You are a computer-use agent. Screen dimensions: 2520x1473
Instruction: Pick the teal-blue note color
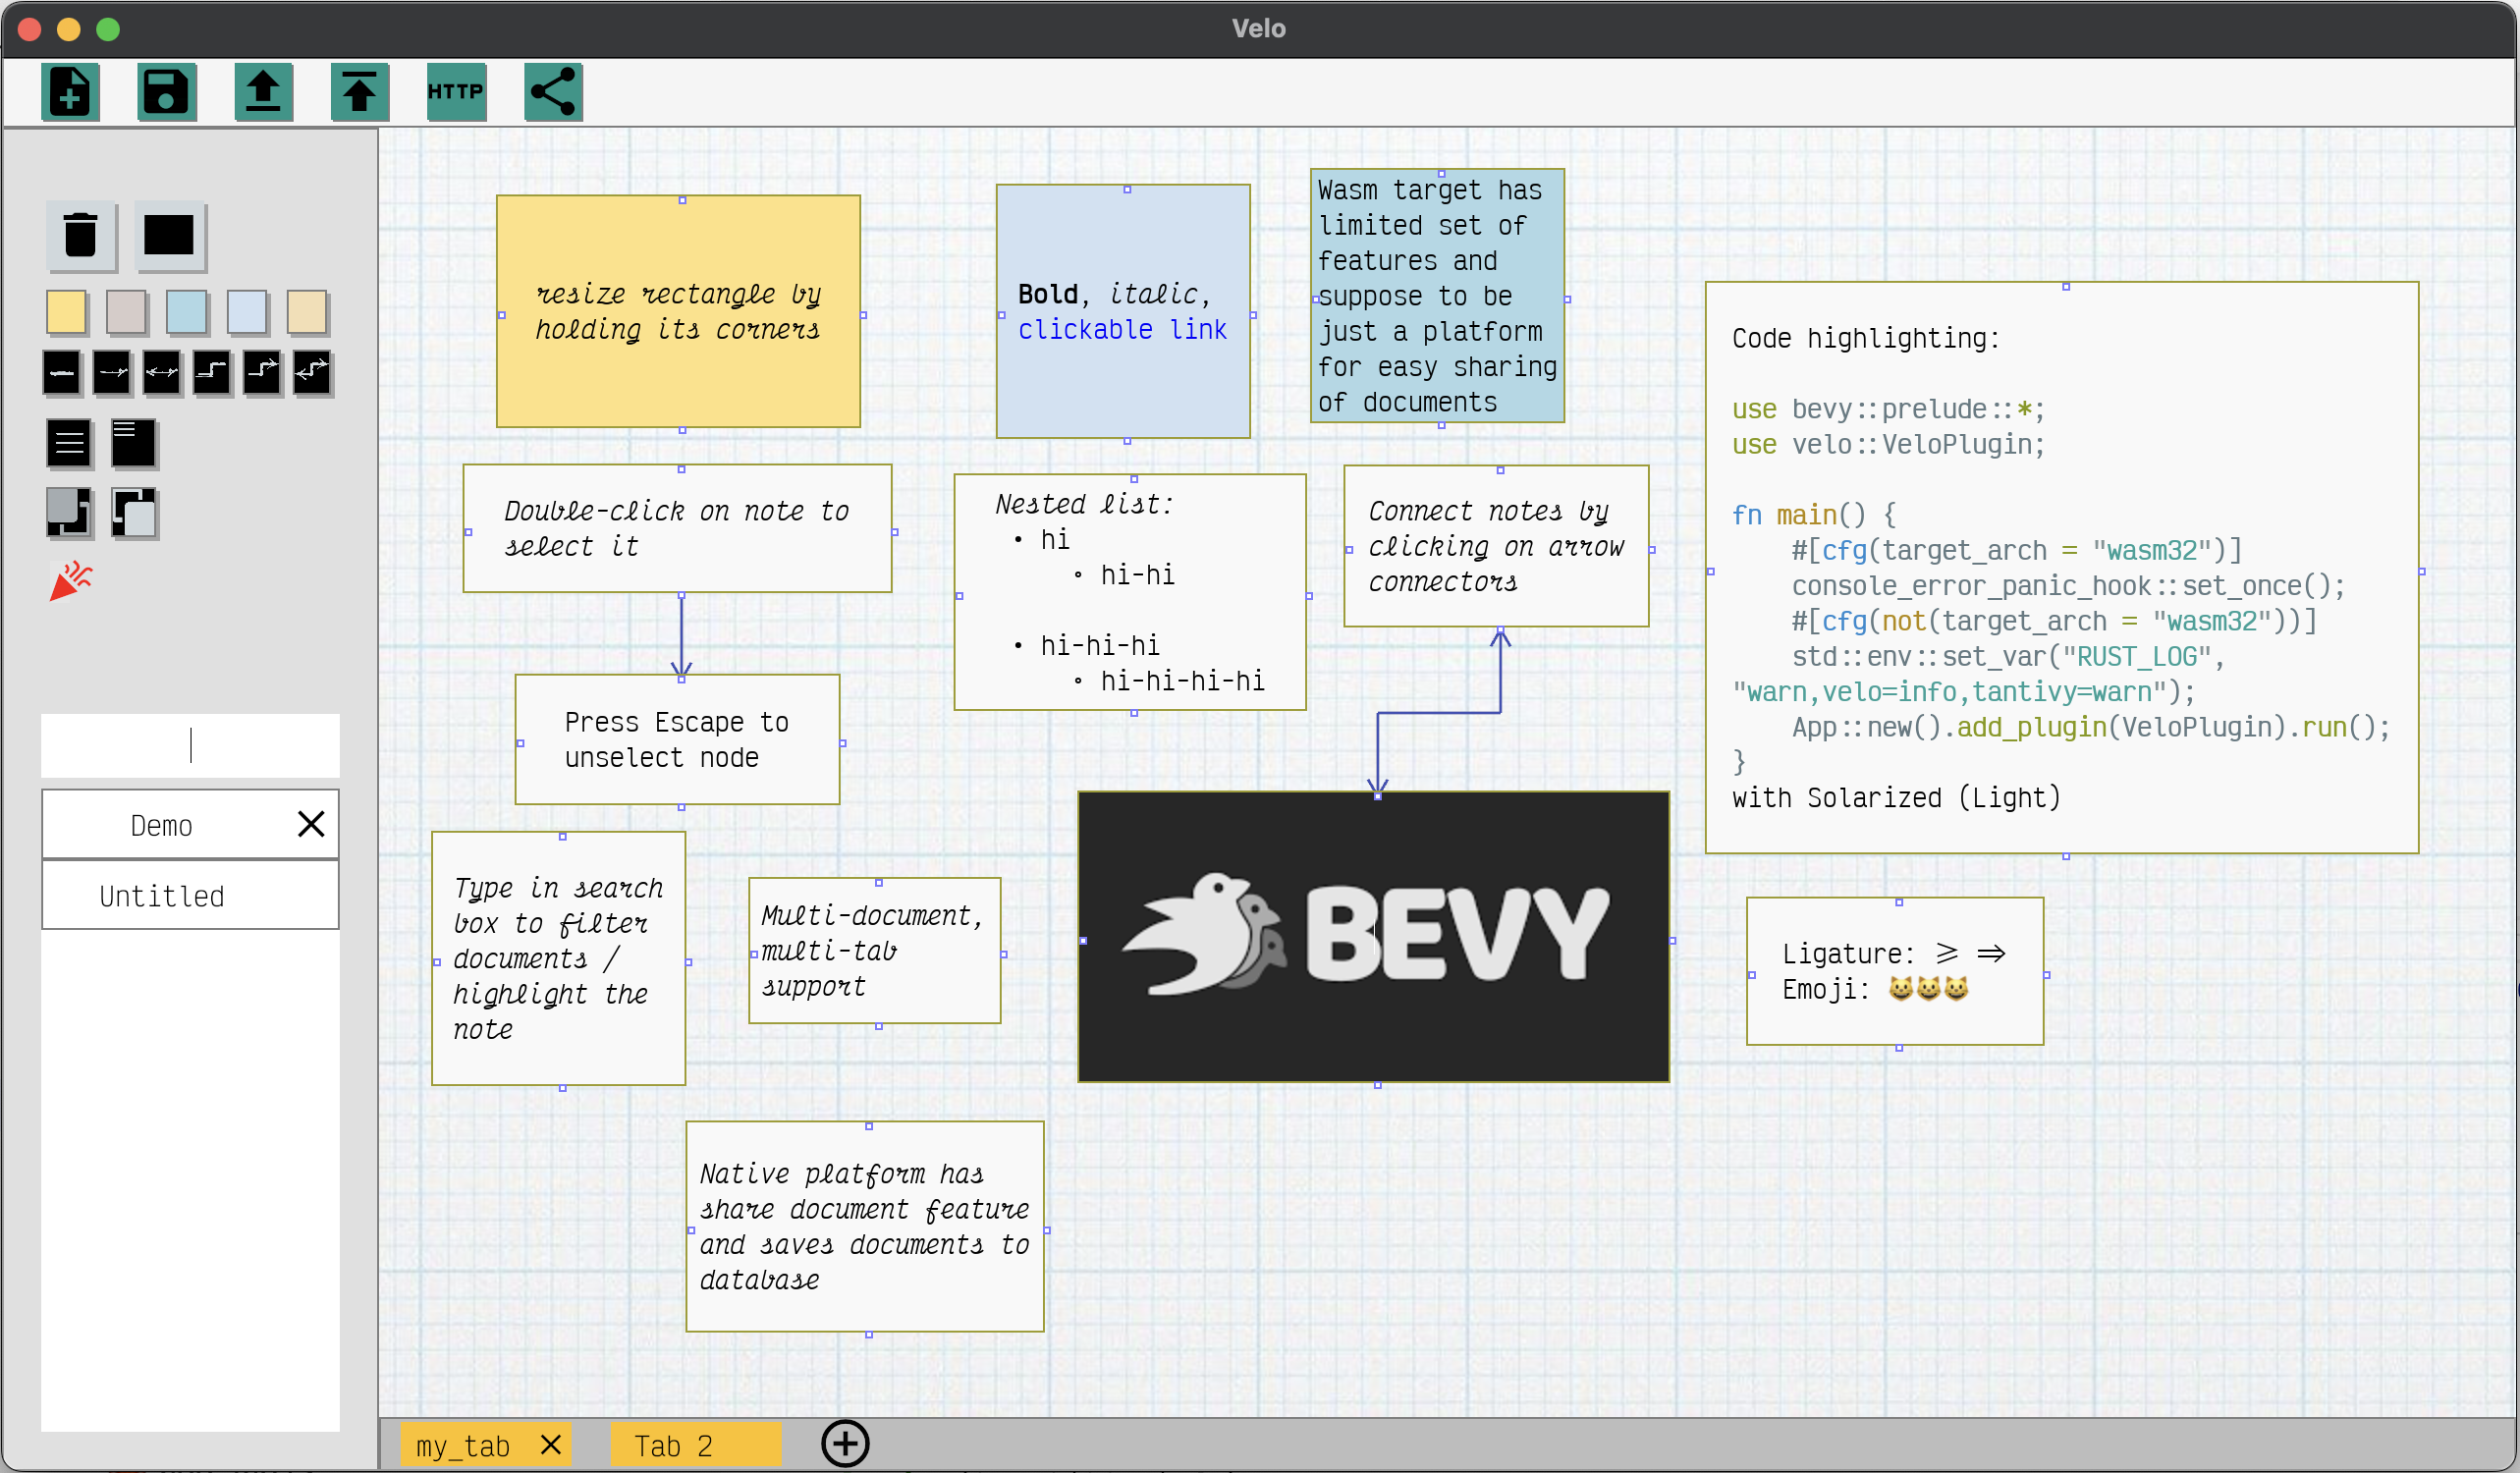[186, 312]
